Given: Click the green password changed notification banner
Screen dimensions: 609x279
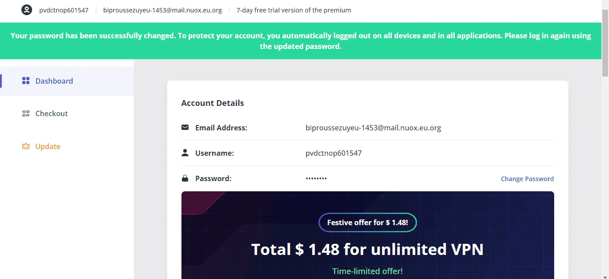Looking at the screenshot, I should point(301,41).
